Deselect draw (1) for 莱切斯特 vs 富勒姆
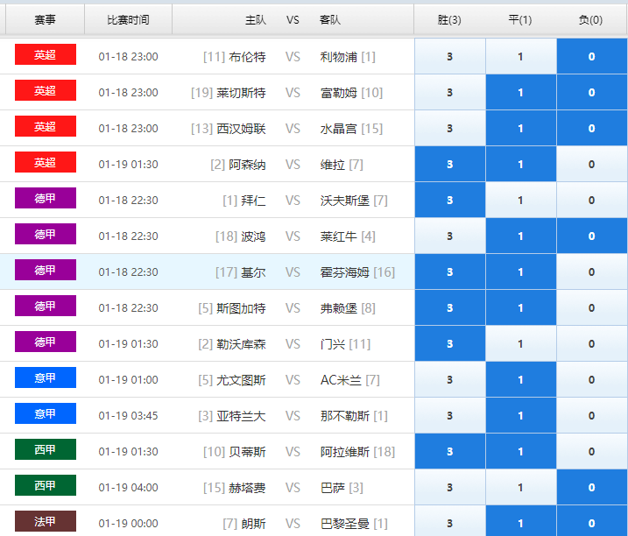Viewport: 628px width, 536px height. [x=520, y=92]
